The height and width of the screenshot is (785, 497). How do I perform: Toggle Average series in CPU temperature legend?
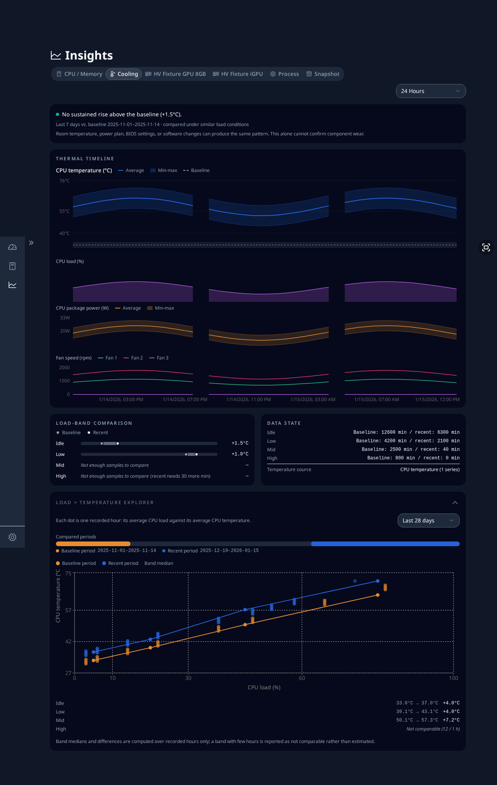[131, 170]
